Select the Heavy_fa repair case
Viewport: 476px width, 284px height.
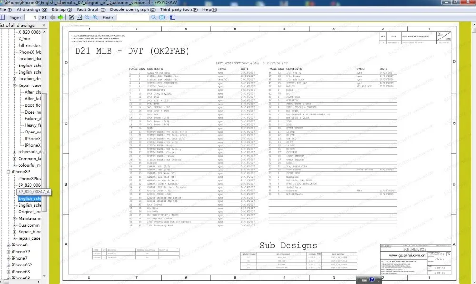click(x=33, y=125)
